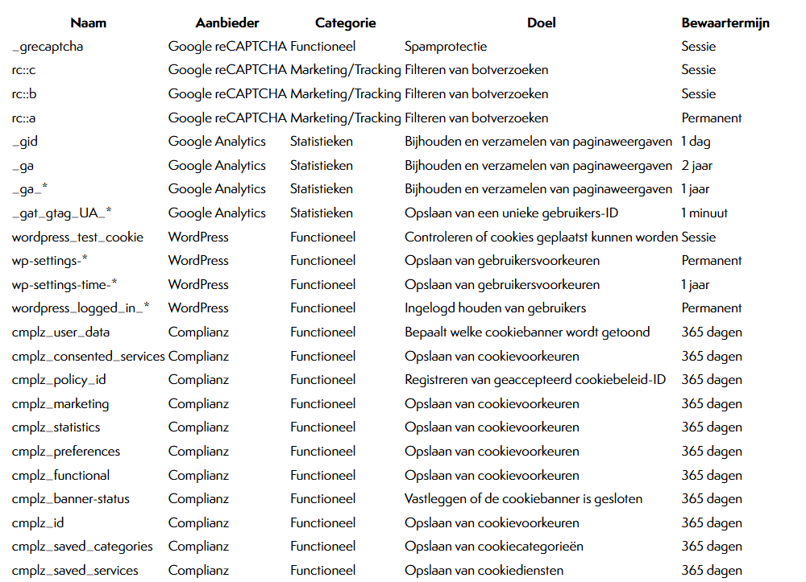Click the 'Spamprotectie' purpose text
Screen dimensions: 806x582
point(445,47)
